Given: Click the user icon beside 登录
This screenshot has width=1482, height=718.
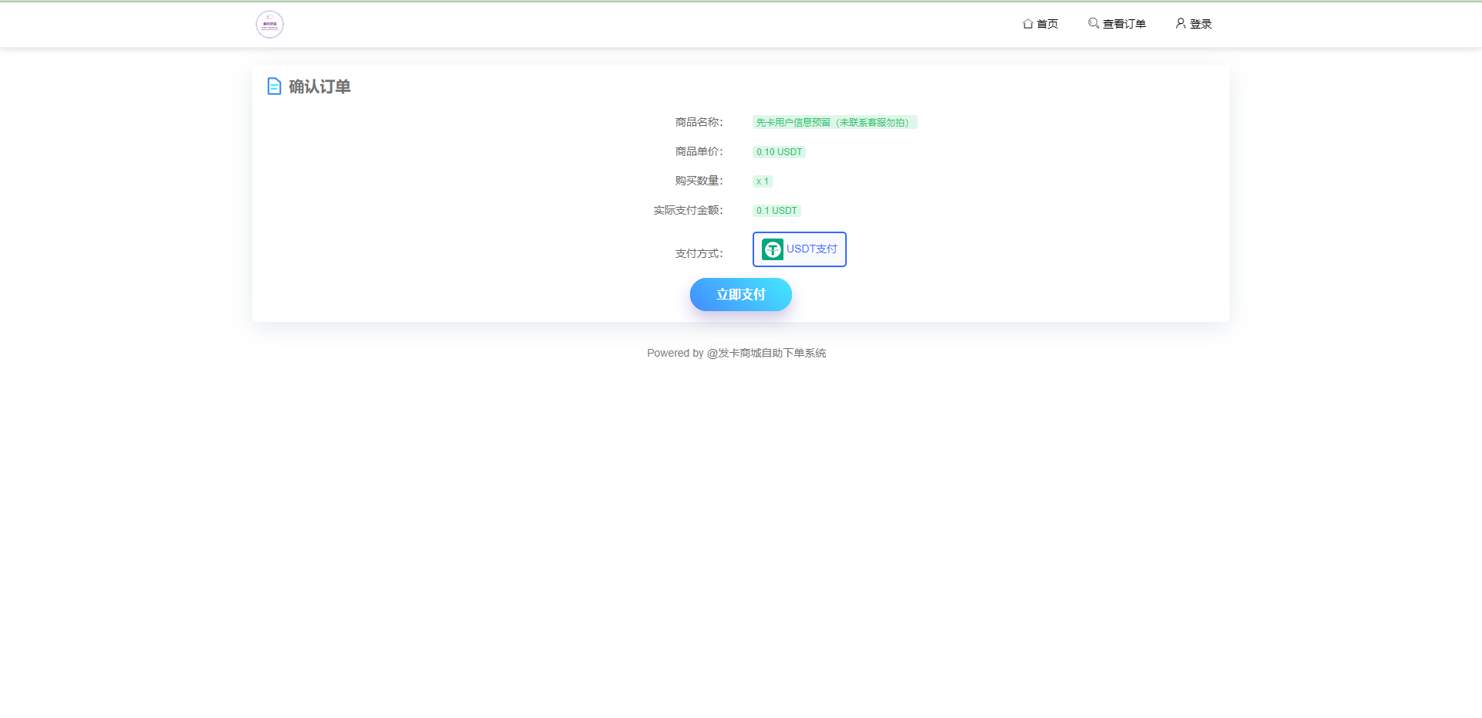Looking at the screenshot, I should click(x=1180, y=23).
